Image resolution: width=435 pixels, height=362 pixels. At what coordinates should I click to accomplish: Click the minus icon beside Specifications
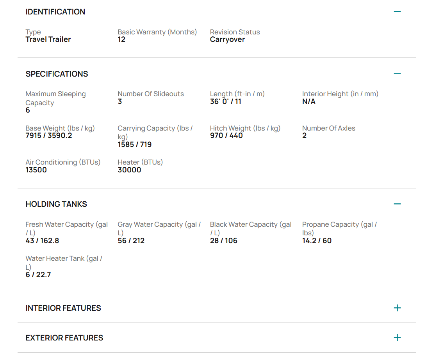tap(397, 74)
